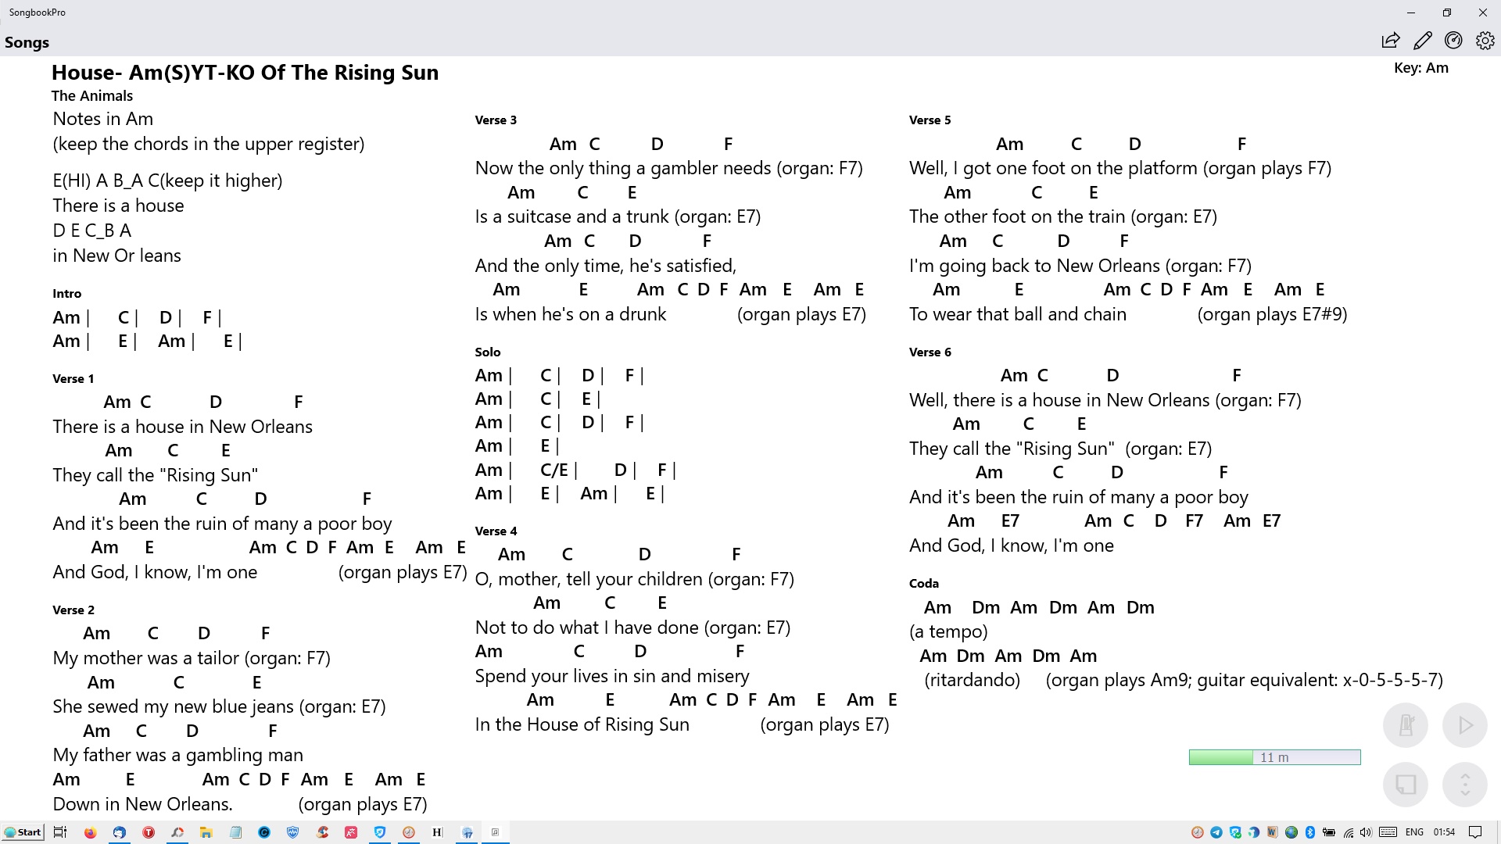Click the Verse 4 section heading
This screenshot has height=844, width=1501.
(x=496, y=531)
